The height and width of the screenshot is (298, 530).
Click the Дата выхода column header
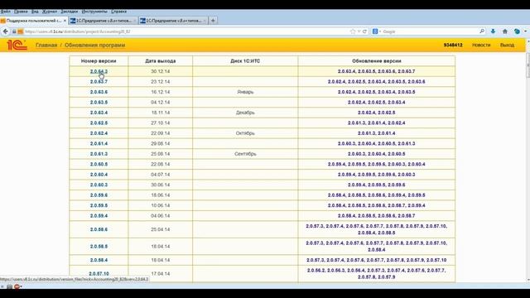click(x=160, y=61)
